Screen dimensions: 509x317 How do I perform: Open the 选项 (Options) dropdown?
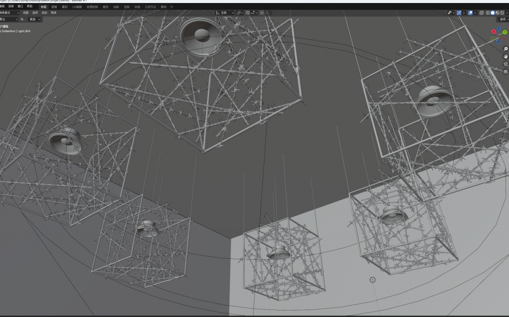coord(504,19)
